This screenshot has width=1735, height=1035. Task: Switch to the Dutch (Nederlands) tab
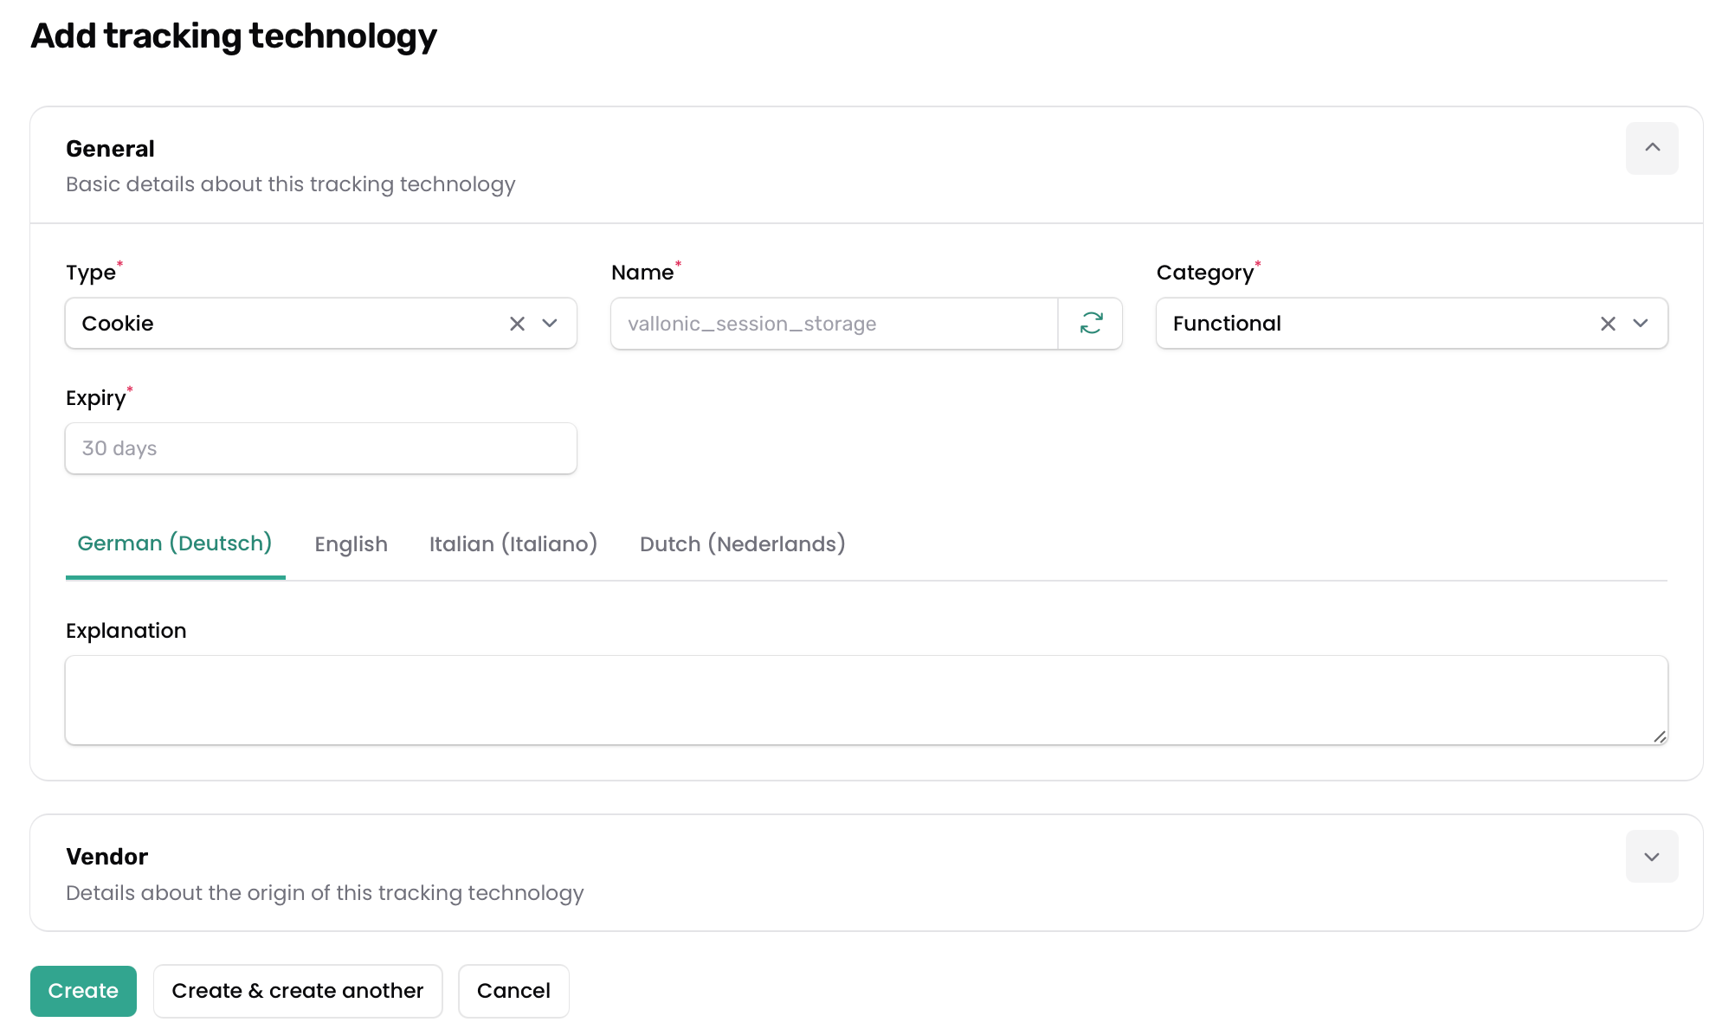point(742,544)
